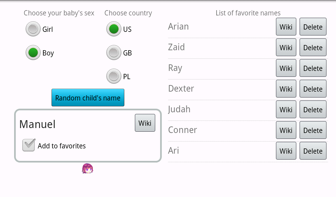Click the anime girl avatar icon
This screenshot has height=197, width=336.
coord(88,168)
